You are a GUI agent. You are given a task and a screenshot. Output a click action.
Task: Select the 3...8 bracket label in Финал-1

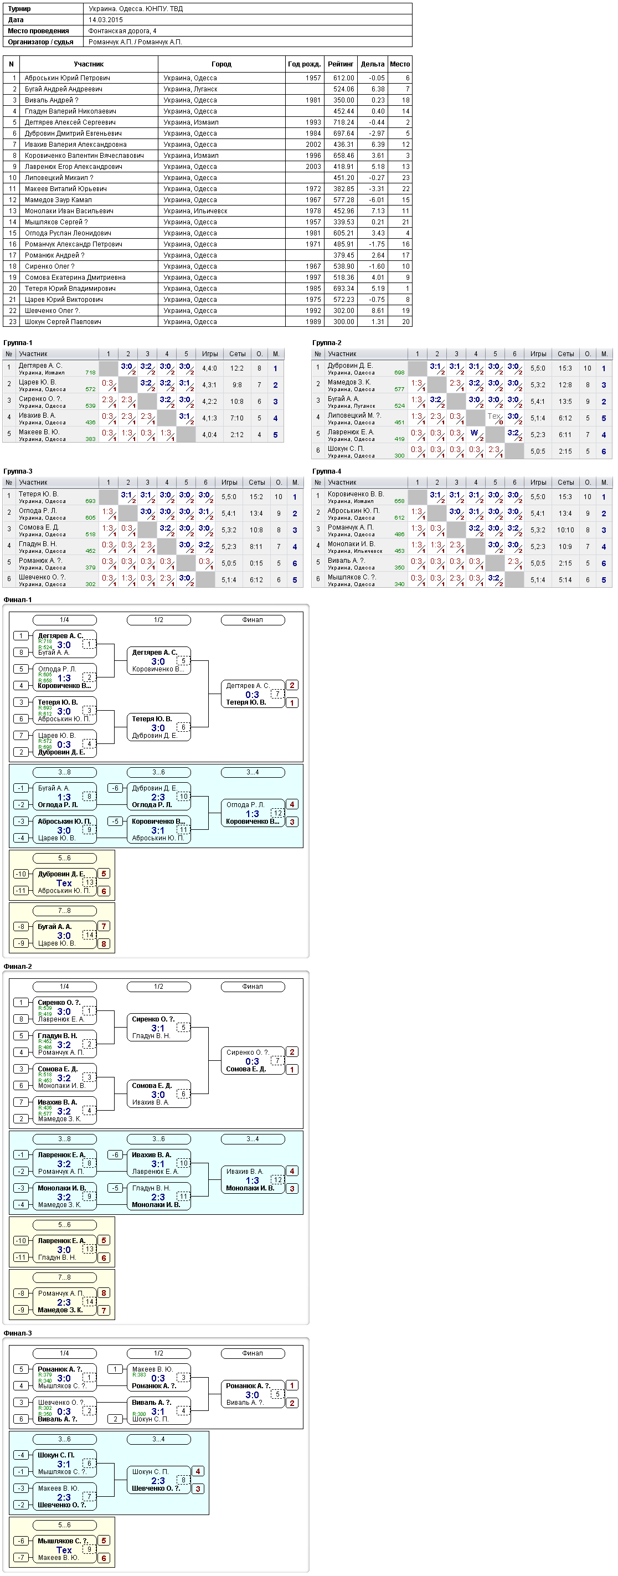(x=64, y=773)
